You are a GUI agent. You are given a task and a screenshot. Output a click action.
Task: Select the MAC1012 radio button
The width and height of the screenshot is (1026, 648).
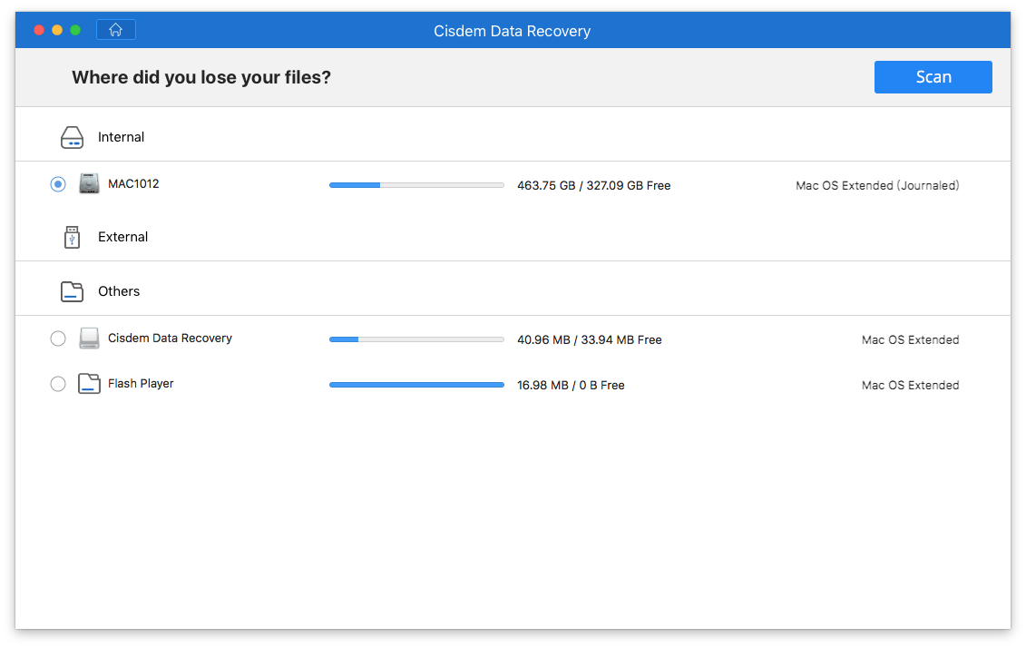point(58,184)
